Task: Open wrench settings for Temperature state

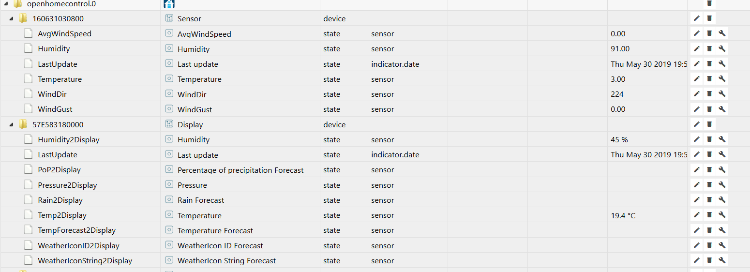Action: (x=722, y=79)
